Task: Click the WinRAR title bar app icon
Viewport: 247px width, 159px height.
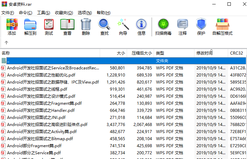Action: 4,4
